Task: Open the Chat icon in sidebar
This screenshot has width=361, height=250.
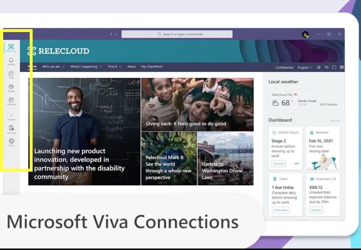Action: [x=11, y=74]
